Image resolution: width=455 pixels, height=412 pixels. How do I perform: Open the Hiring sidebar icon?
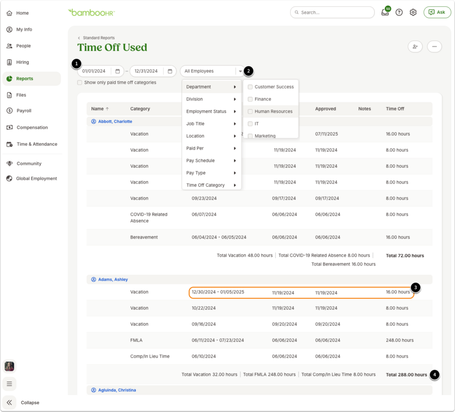[x=9, y=62]
